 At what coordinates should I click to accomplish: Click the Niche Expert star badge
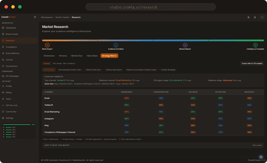point(47,45)
